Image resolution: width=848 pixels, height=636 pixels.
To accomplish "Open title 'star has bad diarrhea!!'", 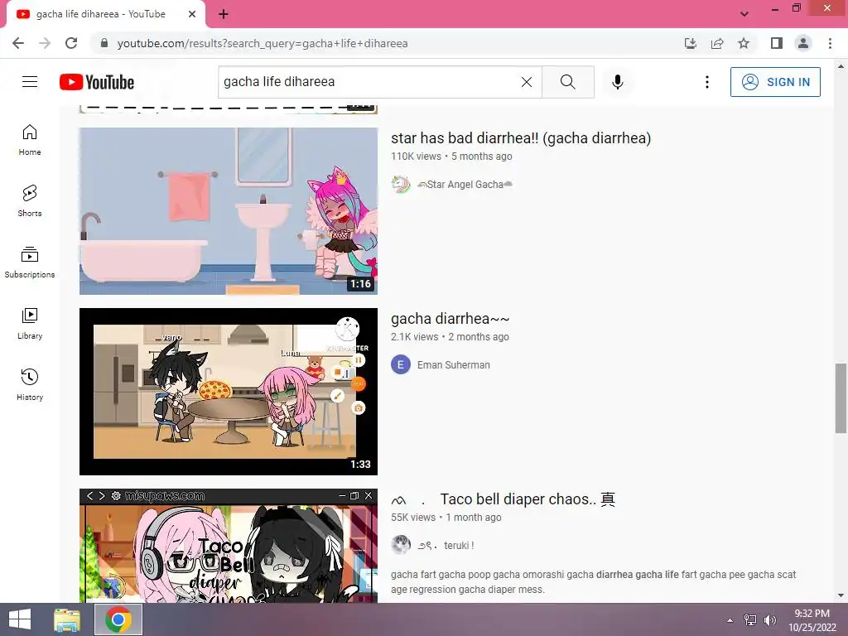I will click(521, 138).
